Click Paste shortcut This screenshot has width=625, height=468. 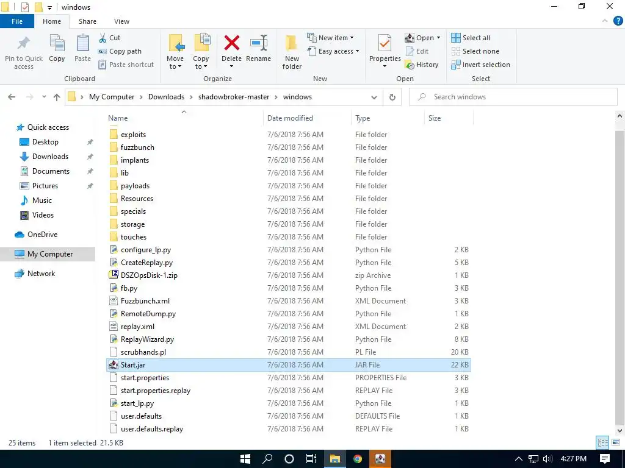(x=126, y=65)
